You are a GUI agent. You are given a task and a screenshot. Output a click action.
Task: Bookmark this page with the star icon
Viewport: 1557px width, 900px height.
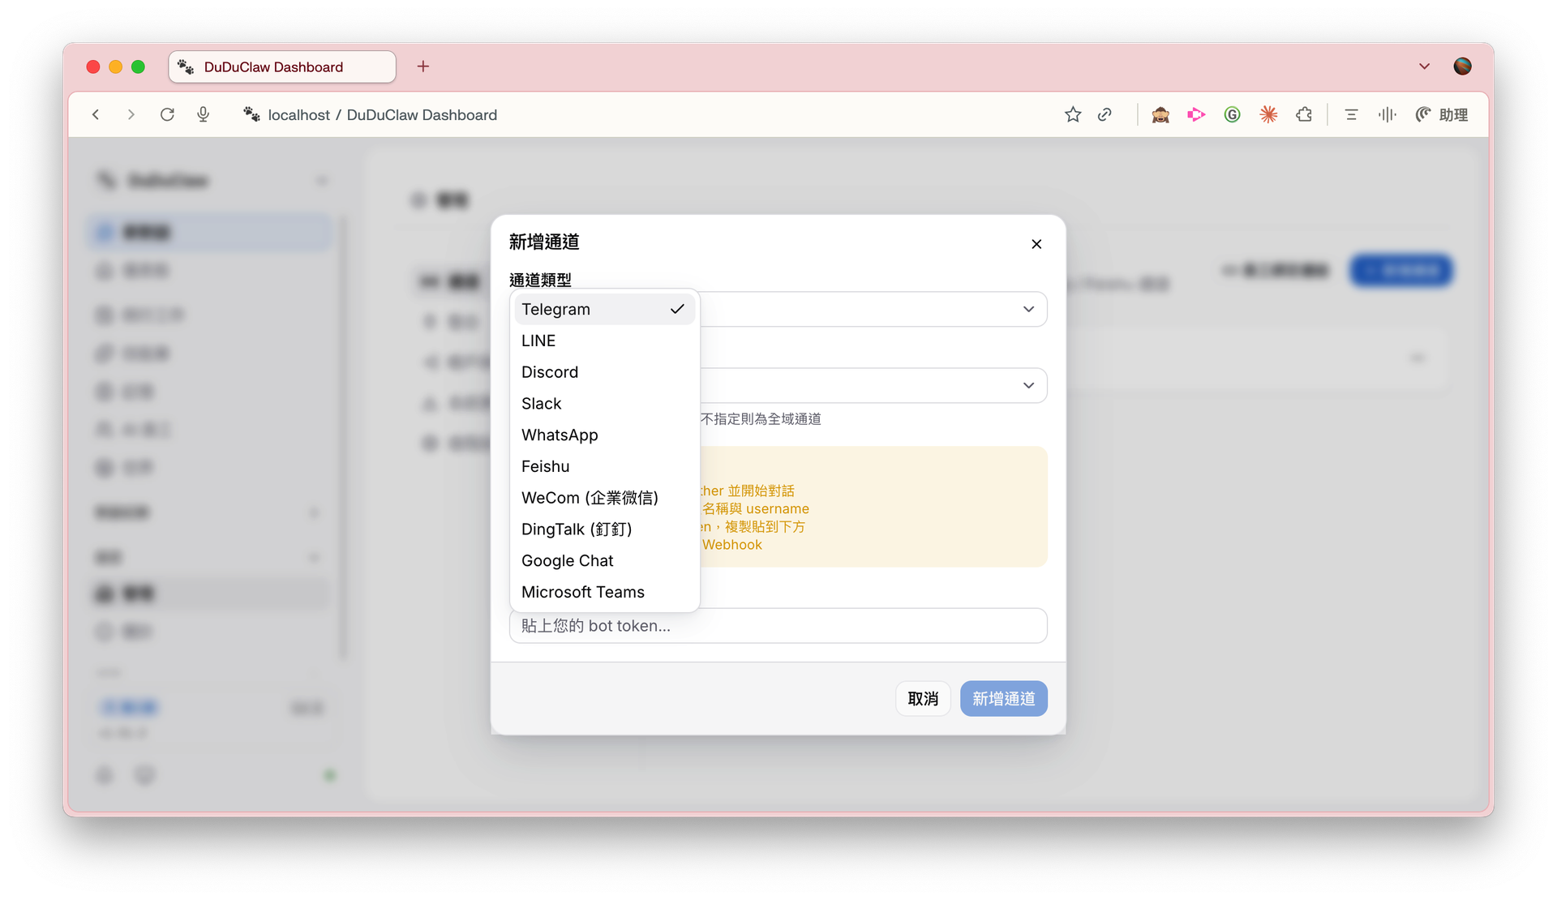click(x=1073, y=115)
